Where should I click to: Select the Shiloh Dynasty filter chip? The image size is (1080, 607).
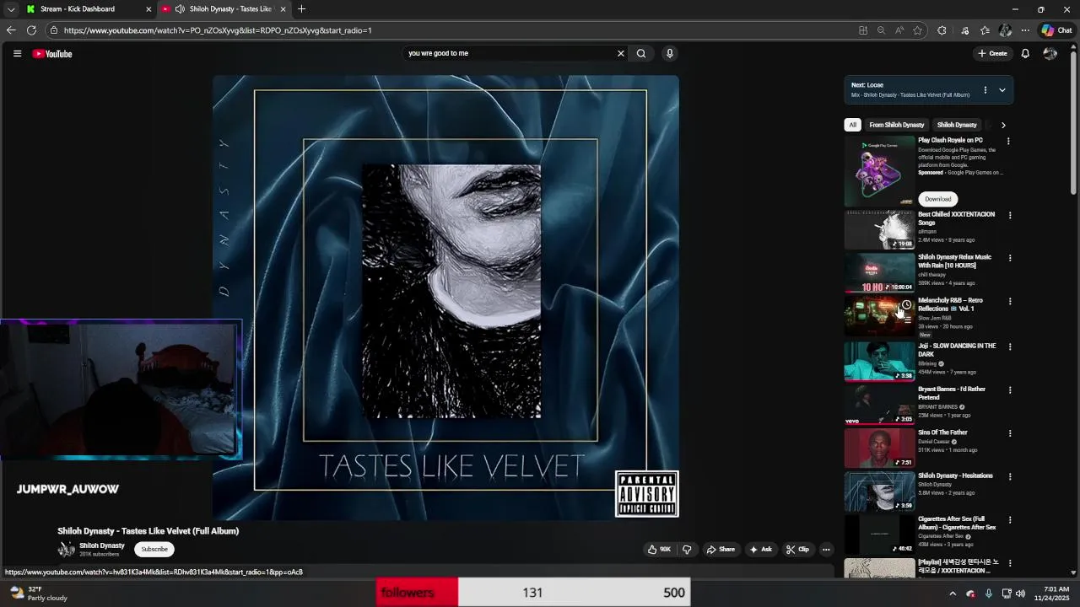click(x=957, y=125)
